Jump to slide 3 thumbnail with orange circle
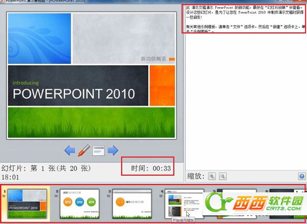The height and width of the screenshot is (224, 307). pyautogui.click(x=132, y=204)
